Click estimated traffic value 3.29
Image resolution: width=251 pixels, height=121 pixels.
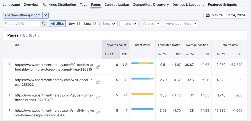[163, 110]
